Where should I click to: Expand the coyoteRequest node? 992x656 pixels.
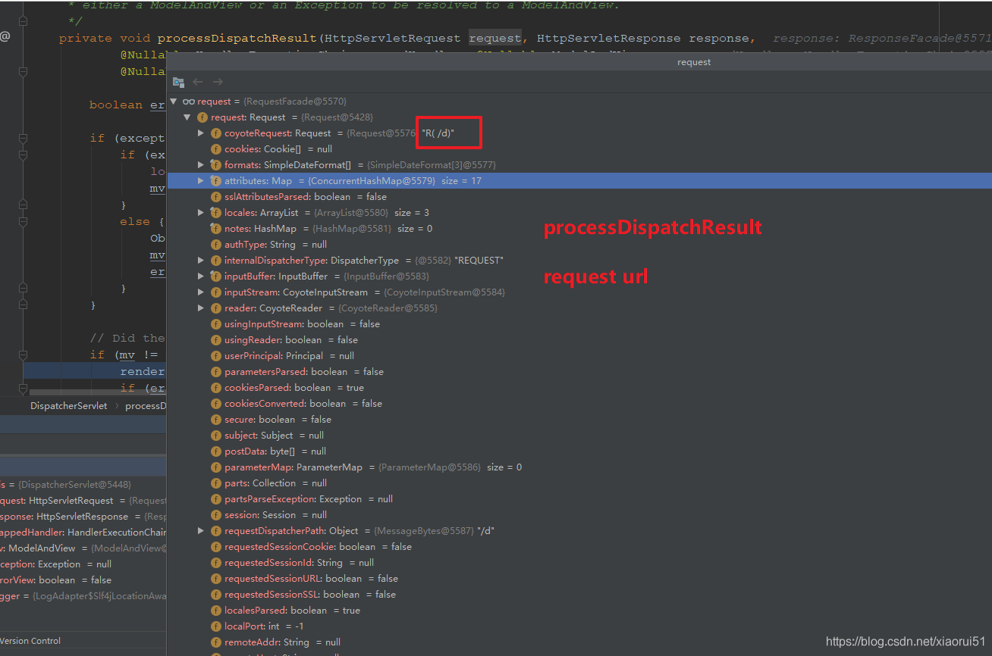pyautogui.click(x=201, y=133)
